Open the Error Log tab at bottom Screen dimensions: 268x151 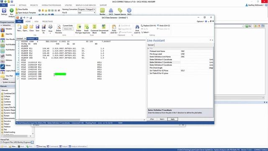pyautogui.click(x=41, y=146)
